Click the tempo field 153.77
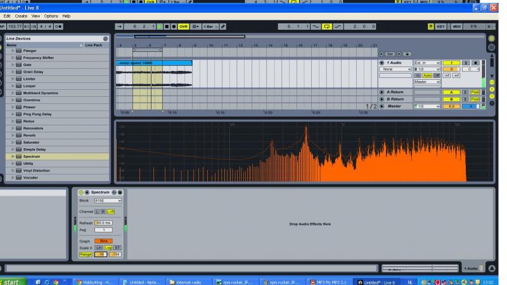Viewport: 507px width, 285px height. point(15,27)
